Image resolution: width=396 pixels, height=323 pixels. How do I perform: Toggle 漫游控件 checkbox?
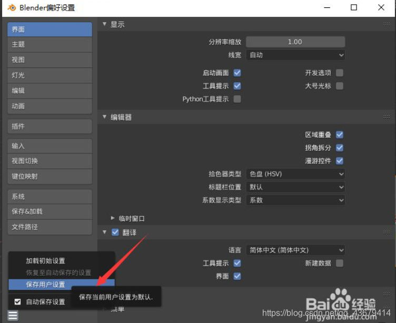[340, 161]
